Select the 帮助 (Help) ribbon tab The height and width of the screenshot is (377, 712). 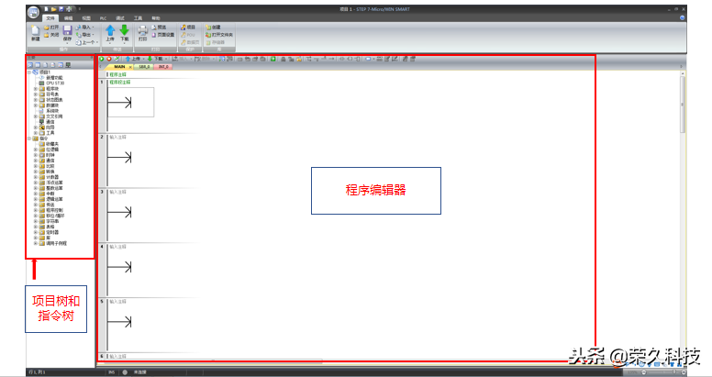(156, 18)
